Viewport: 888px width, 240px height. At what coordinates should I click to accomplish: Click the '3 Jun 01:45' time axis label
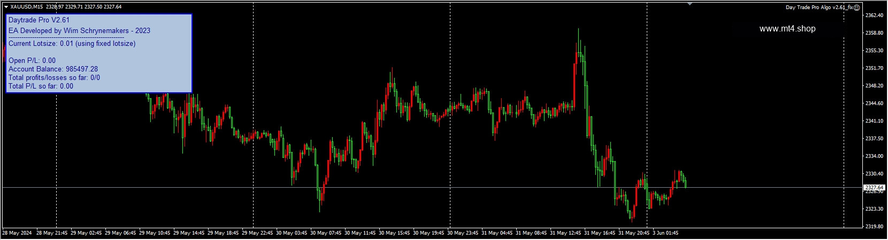tap(665, 234)
